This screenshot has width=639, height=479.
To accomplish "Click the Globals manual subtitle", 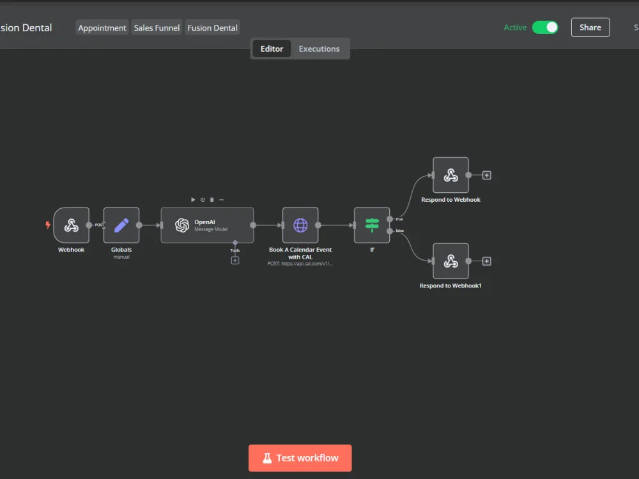I will point(121,257).
